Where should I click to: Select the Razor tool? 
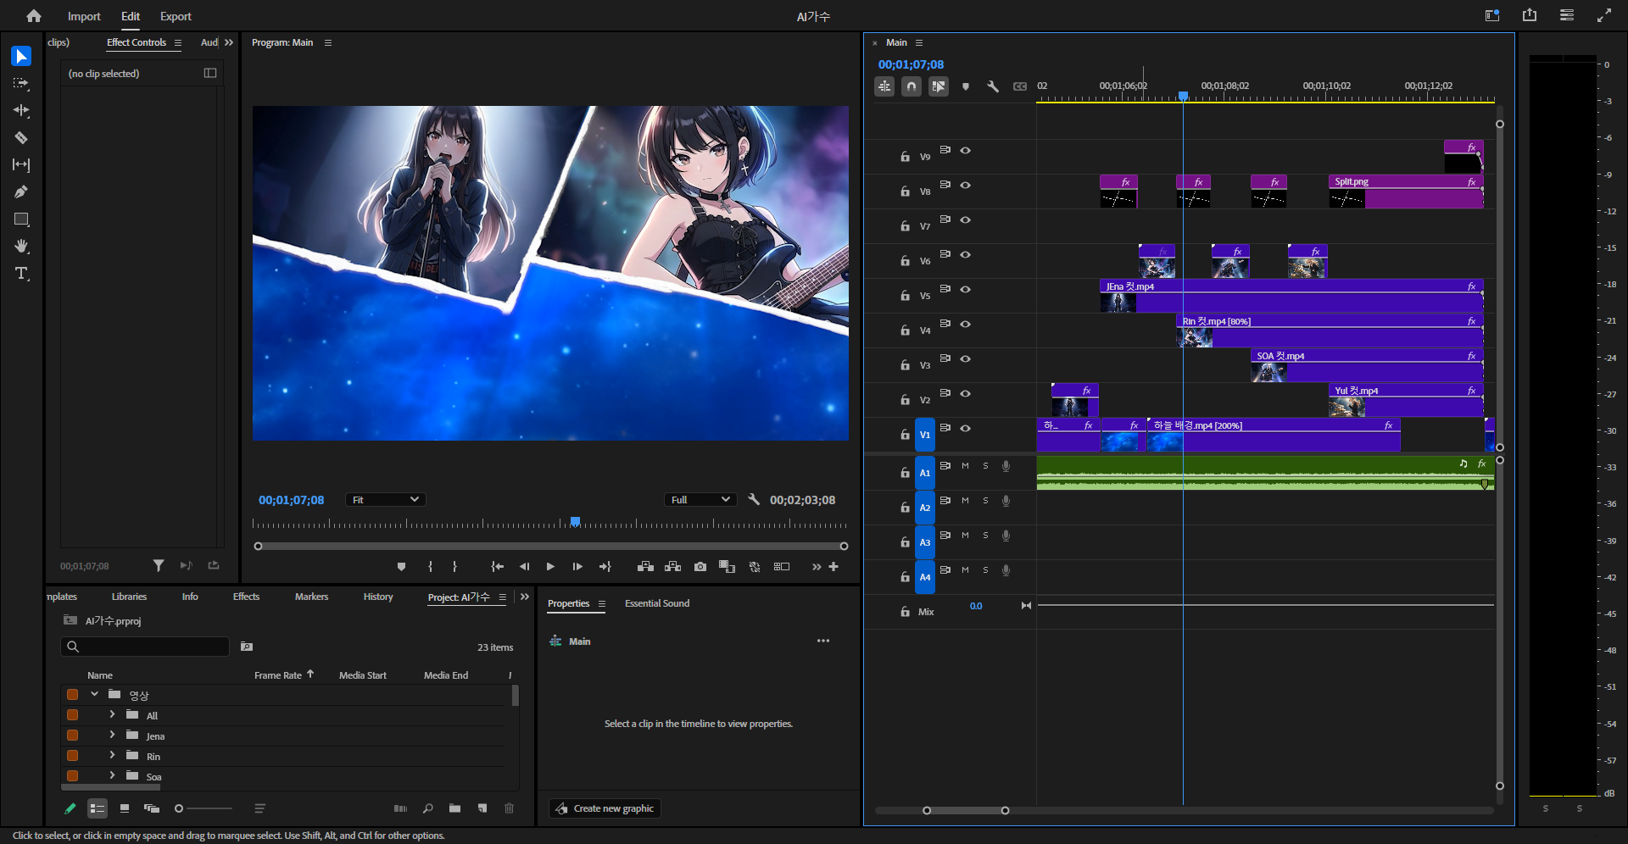tap(21, 137)
